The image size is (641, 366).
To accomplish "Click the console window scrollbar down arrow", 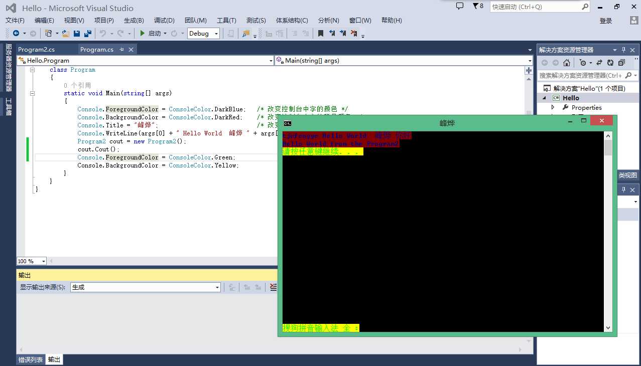I will 608,328.
